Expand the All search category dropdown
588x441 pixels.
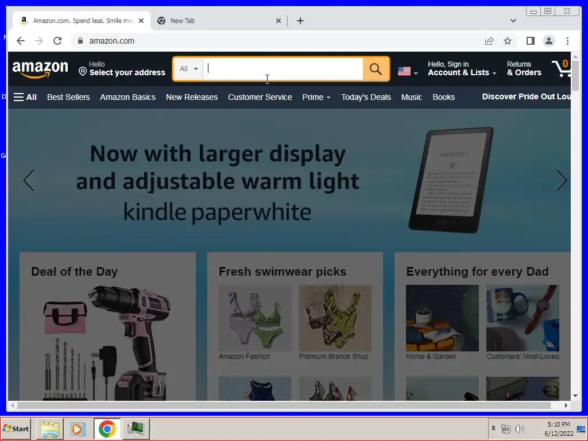tap(188, 69)
